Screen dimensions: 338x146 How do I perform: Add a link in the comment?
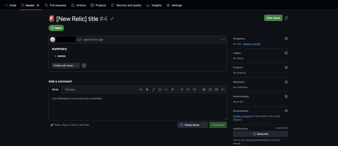pos(172,90)
